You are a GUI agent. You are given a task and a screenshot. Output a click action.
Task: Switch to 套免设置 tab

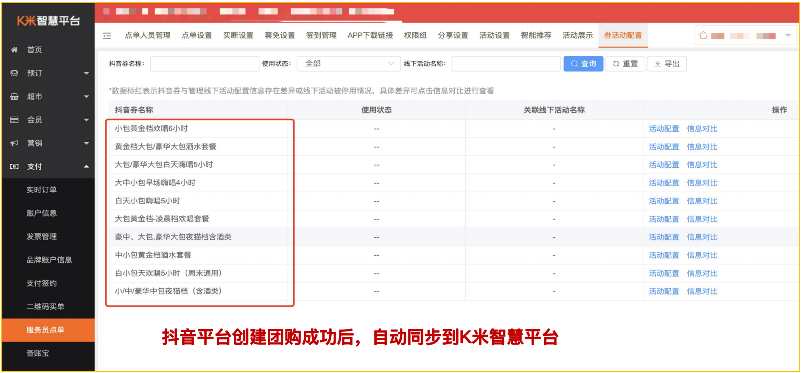click(x=280, y=35)
